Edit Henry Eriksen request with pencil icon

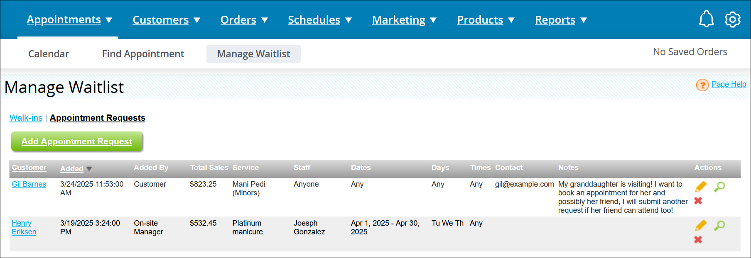[x=701, y=226]
